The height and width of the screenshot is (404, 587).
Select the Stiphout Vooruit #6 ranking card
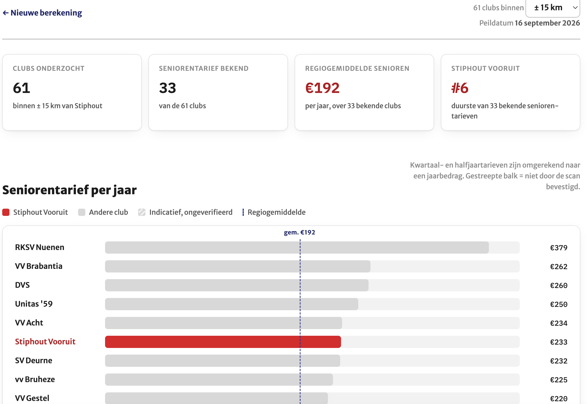[x=511, y=92]
